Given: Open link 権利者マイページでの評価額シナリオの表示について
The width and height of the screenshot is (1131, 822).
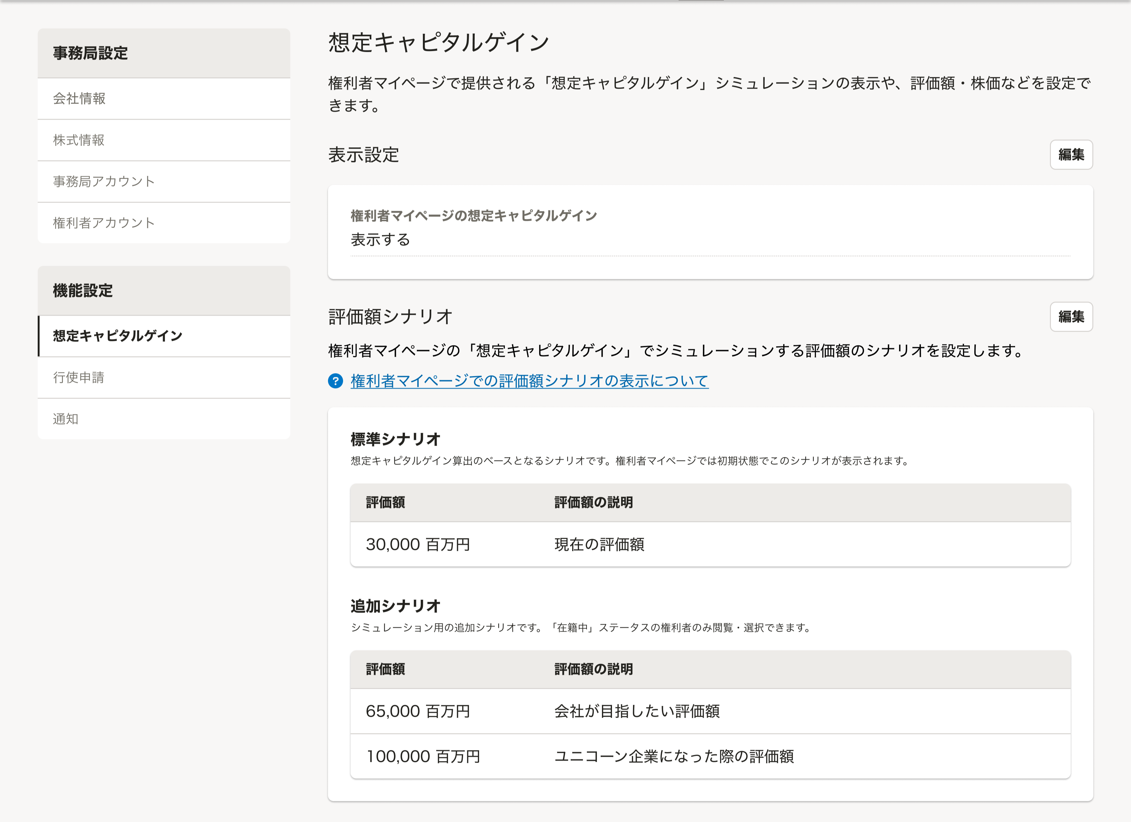Looking at the screenshot, I should (530, 381).
